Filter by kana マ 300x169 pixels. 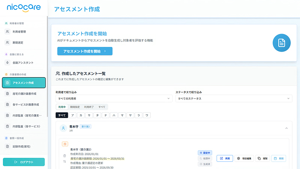(122, 115)
